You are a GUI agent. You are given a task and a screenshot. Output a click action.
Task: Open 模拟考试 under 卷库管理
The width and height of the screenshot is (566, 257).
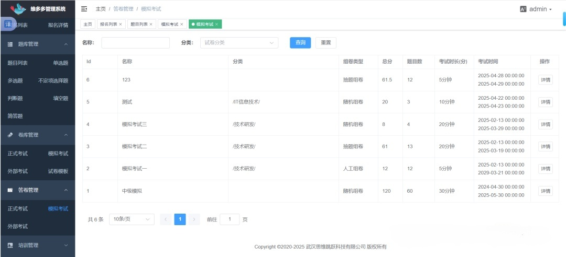(58, 154)
